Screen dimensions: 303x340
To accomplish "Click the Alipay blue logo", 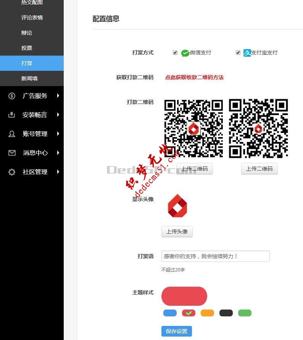I will tap(247, 53).
